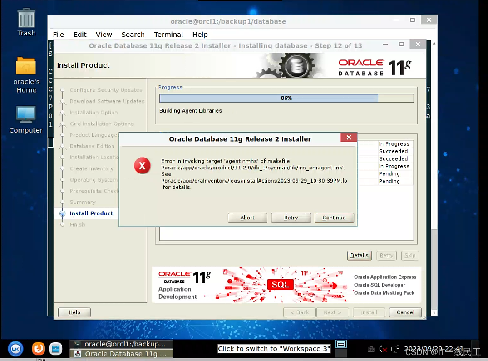Image resolution: width=488 pixels, height=361 pixels.
Task: Show Details of the installation progress
Action: click(359, 255)
